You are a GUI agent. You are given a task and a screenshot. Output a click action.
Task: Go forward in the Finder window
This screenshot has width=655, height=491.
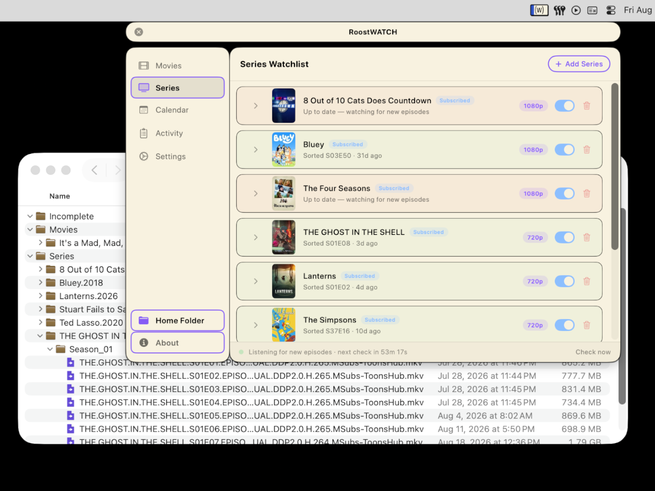click(x=118, y=170)
